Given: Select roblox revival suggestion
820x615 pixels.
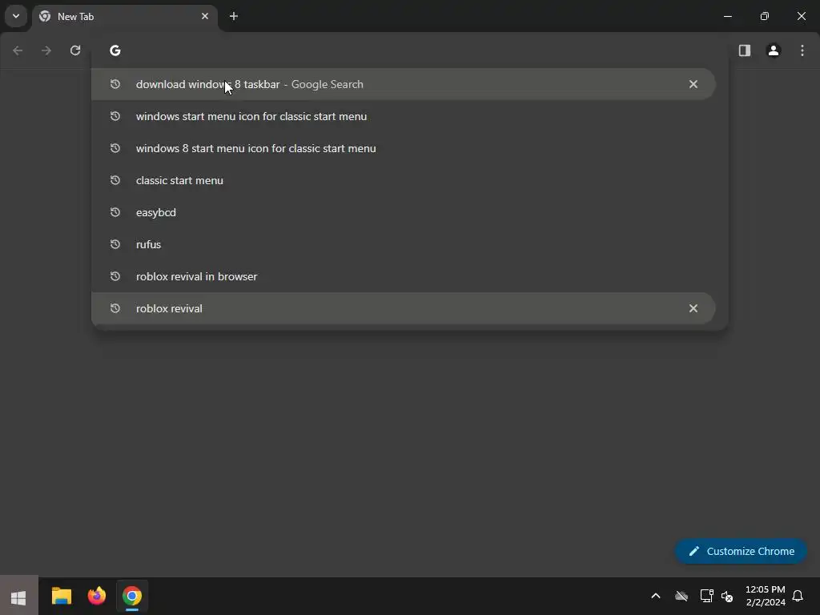Looking at the screenshot, I should click(404, 308).
